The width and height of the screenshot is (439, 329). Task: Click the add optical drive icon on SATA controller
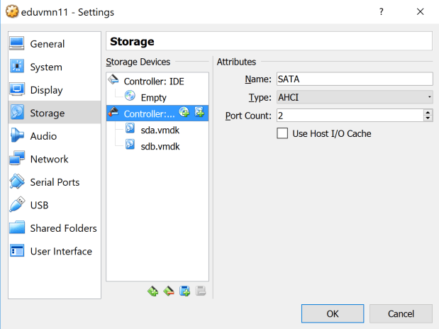(184, 113)
